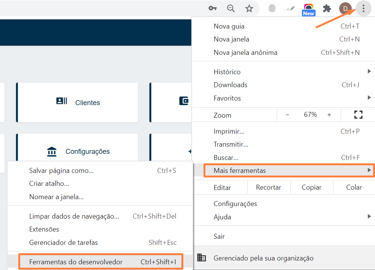The image size is (375, 270).
Task: Open Configurações in the Chrome menu
Action: pos(284,204)
